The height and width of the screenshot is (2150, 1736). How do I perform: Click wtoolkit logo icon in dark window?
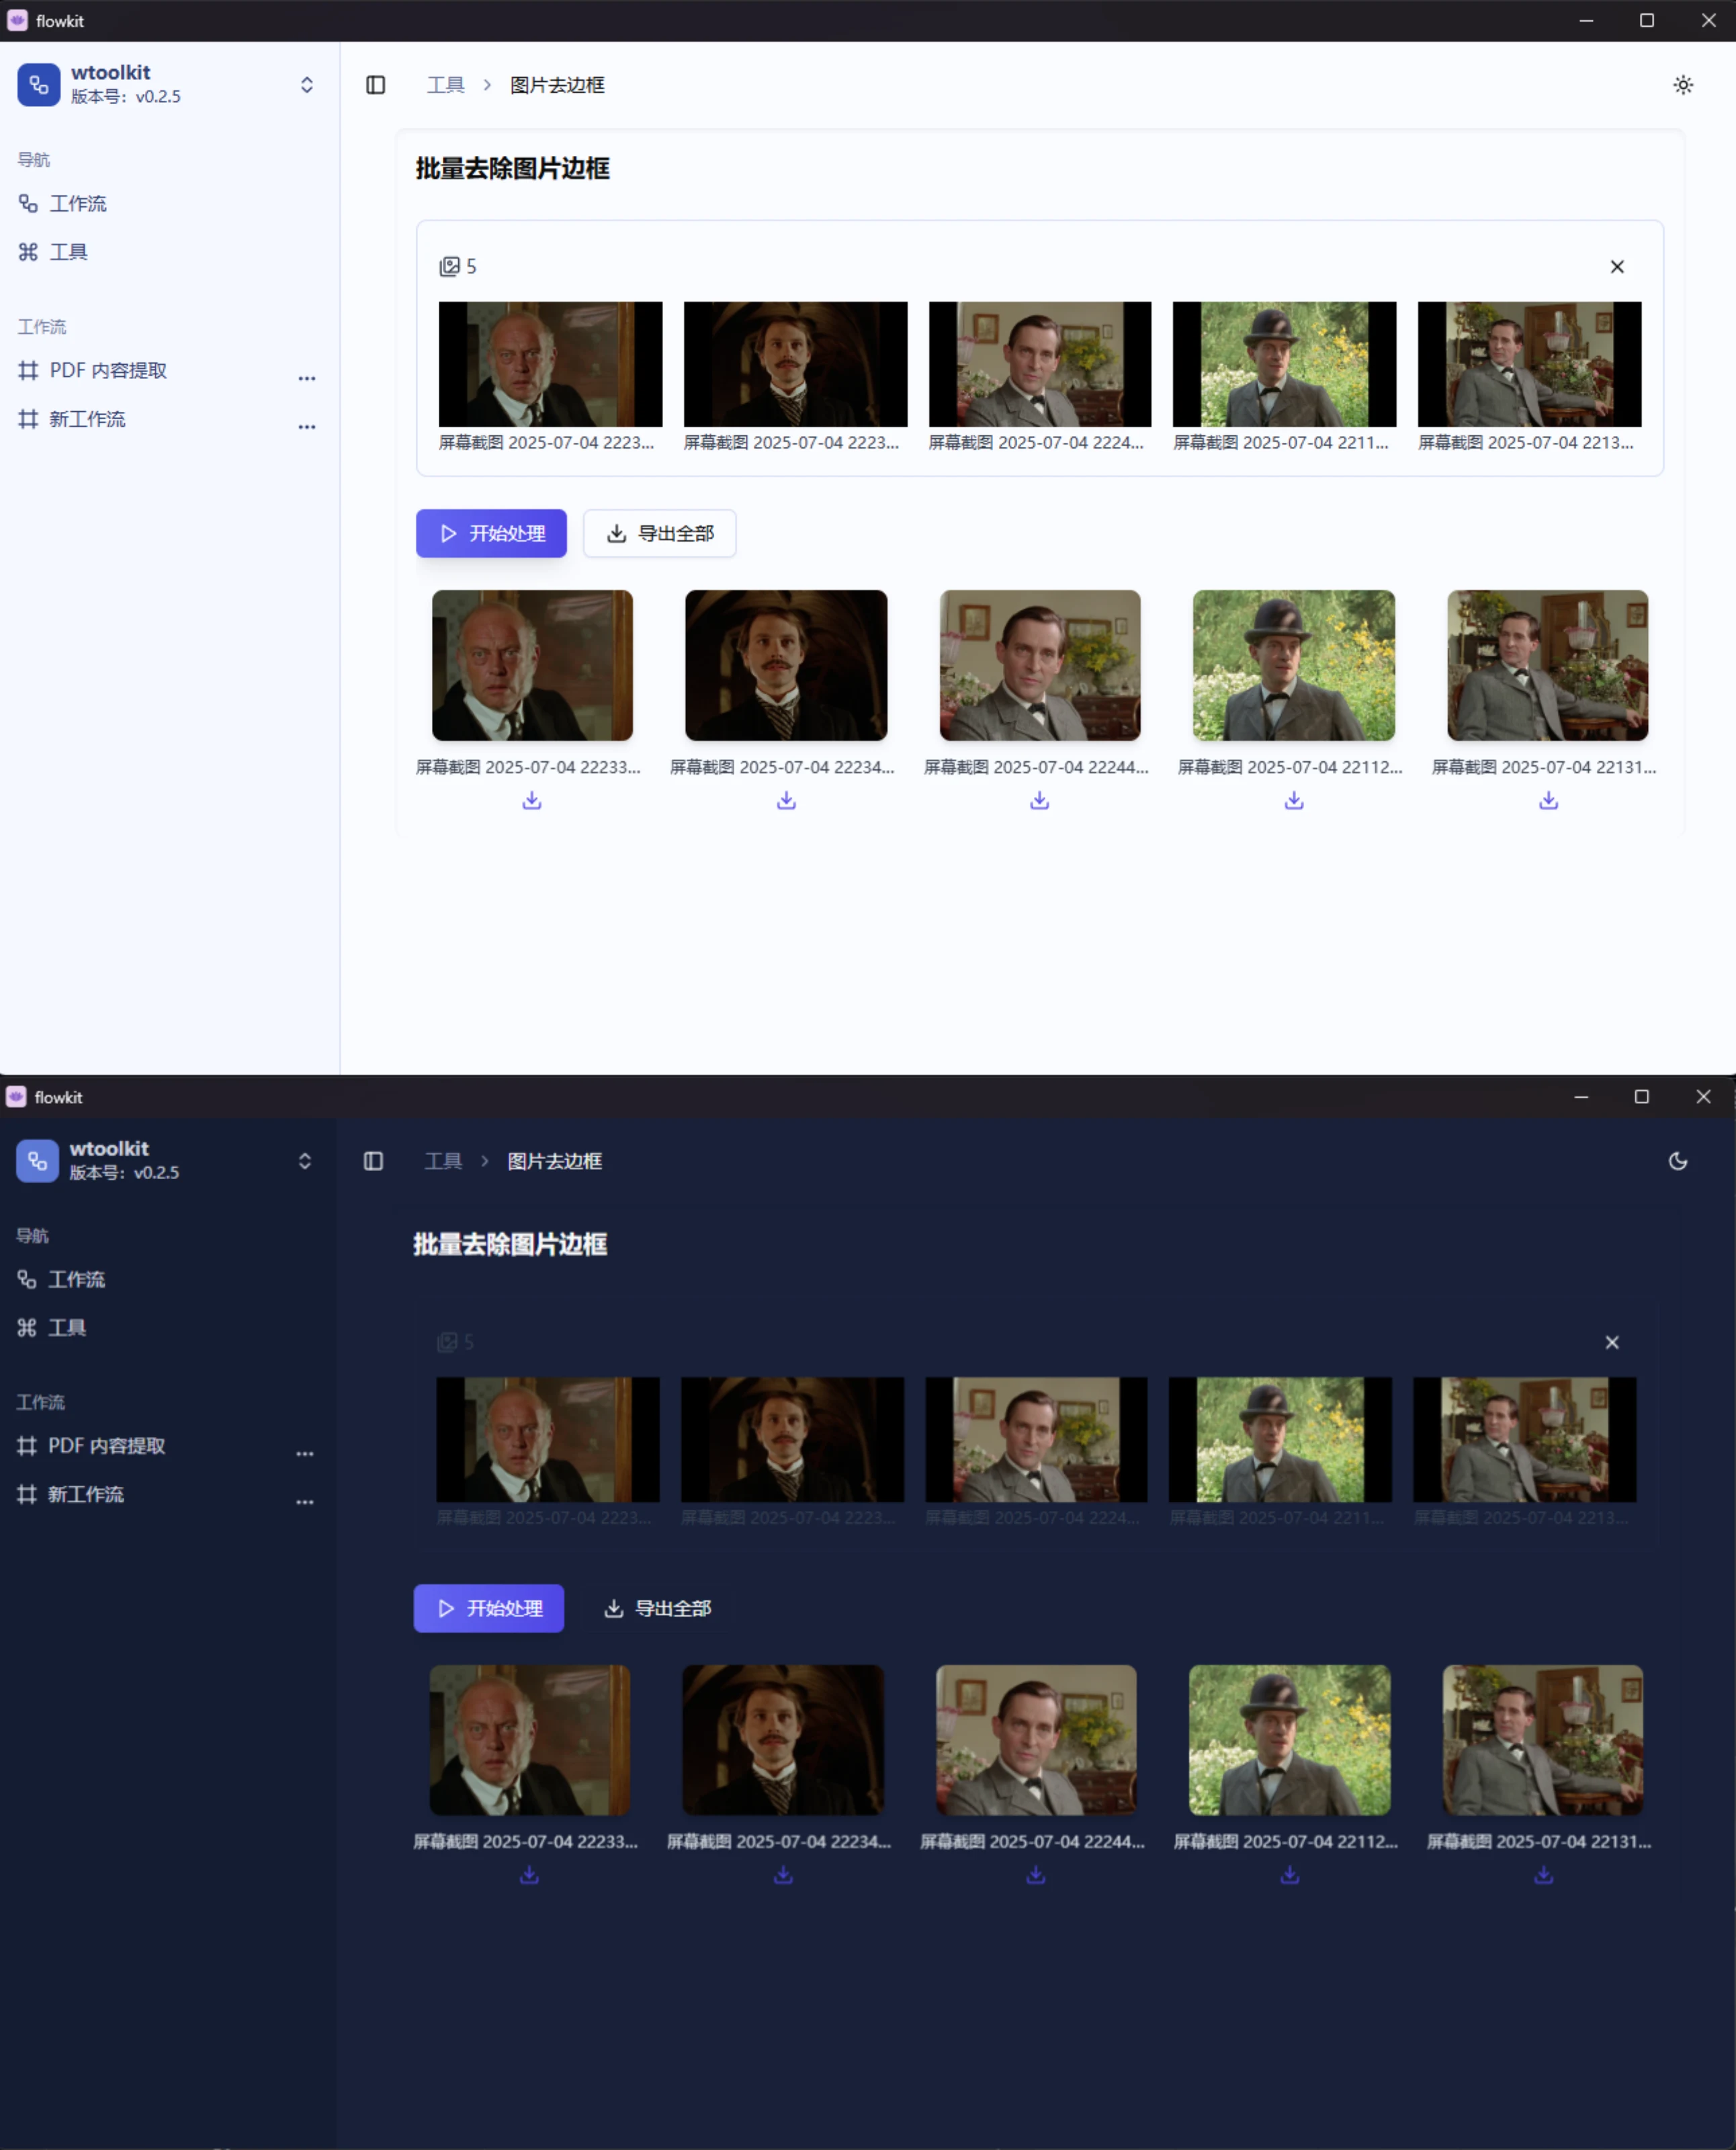pos(37,1161)
